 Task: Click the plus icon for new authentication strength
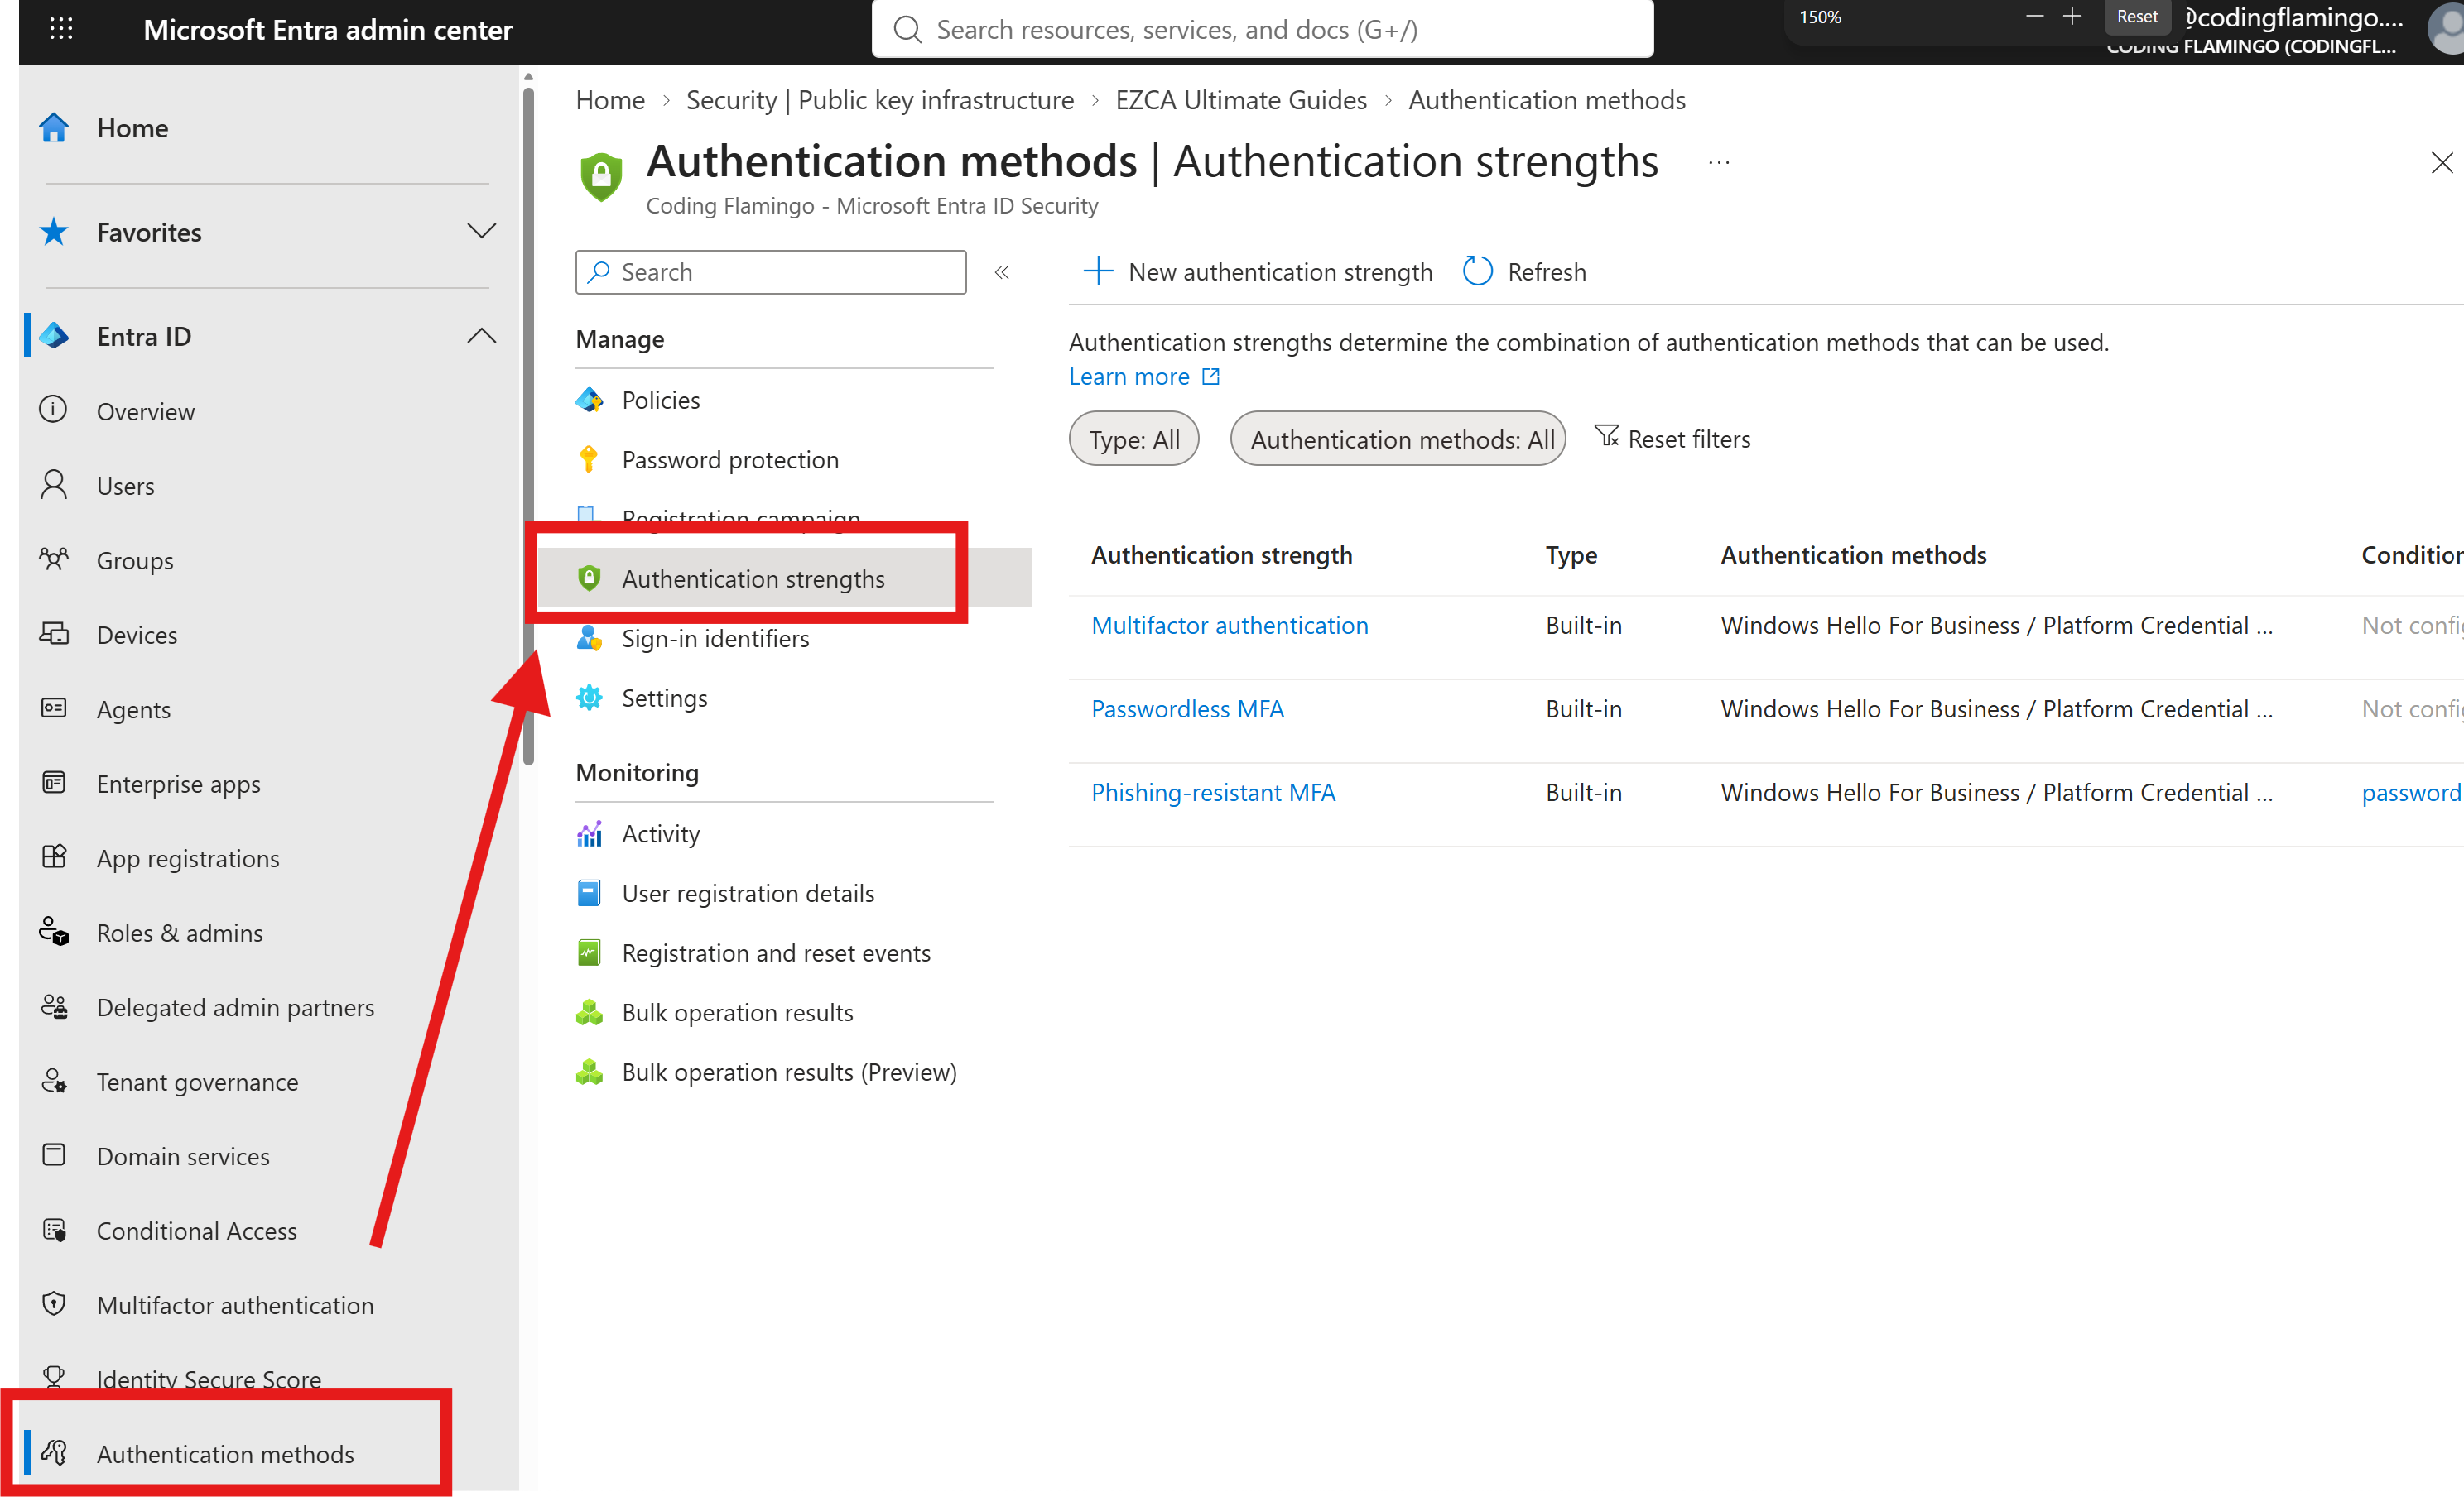[1098, 271]
